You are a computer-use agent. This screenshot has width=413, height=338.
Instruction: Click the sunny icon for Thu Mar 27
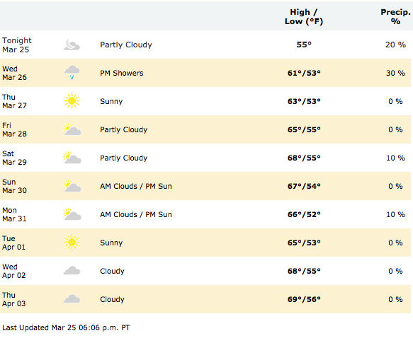point(72,100)
